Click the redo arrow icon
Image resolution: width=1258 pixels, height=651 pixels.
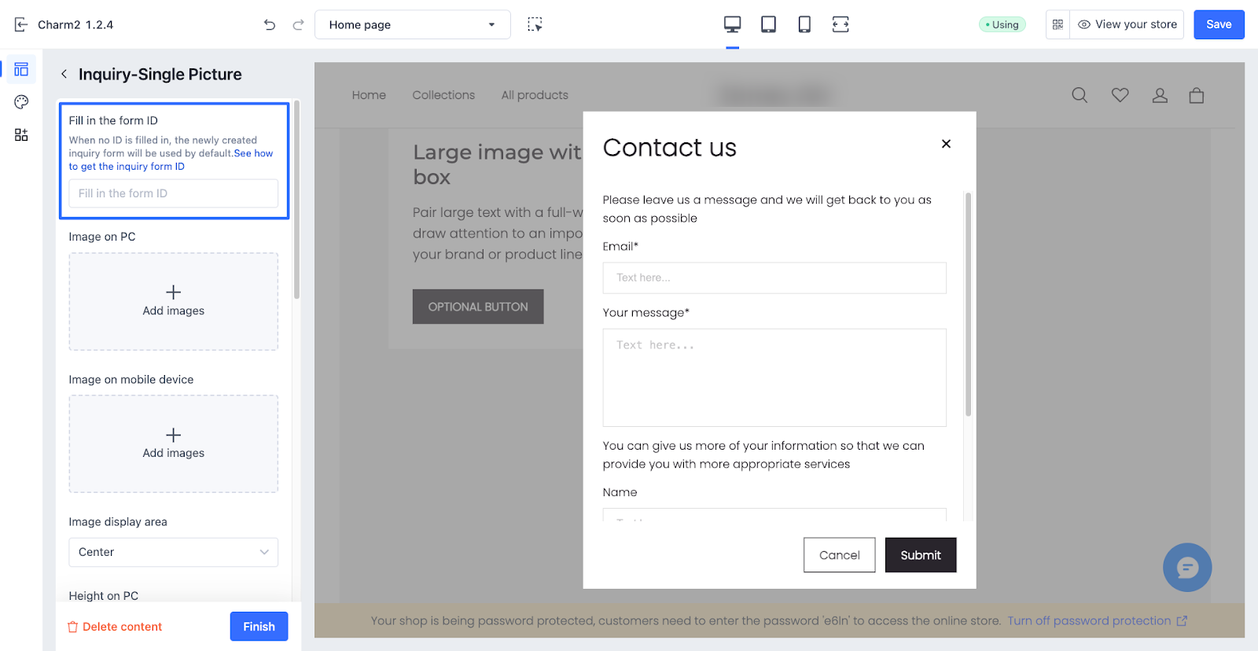click(x=298, y=24)
